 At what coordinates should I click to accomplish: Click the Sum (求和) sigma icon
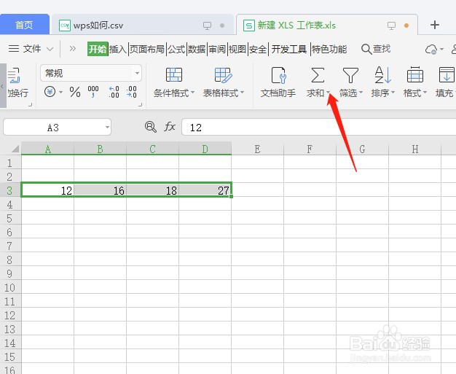click(x=318, y=75)
